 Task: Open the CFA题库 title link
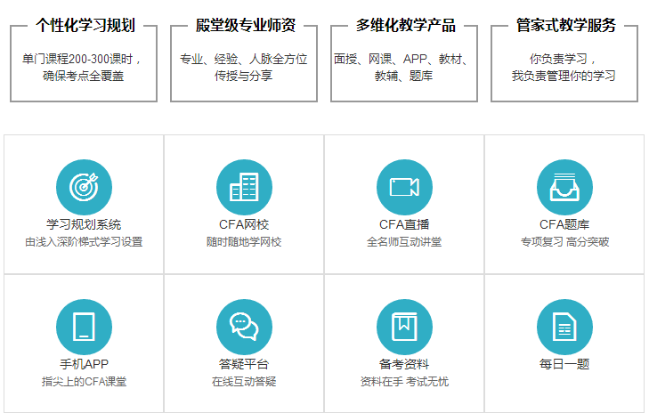click(x=564, y=224)
